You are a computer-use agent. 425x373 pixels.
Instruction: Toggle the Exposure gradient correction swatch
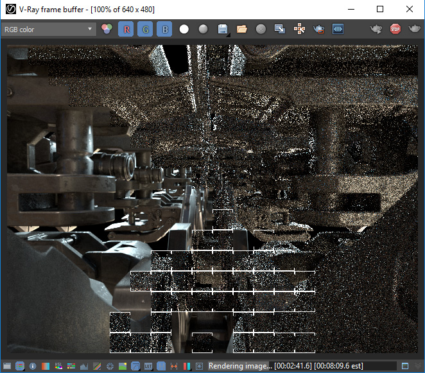(x=46, y=366)
